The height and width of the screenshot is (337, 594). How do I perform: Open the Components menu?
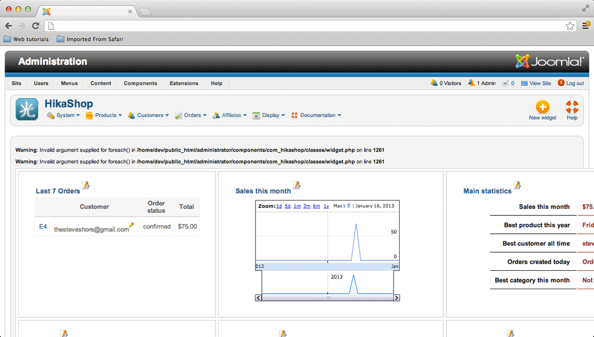pyautogui.click(x=140, y=83)
